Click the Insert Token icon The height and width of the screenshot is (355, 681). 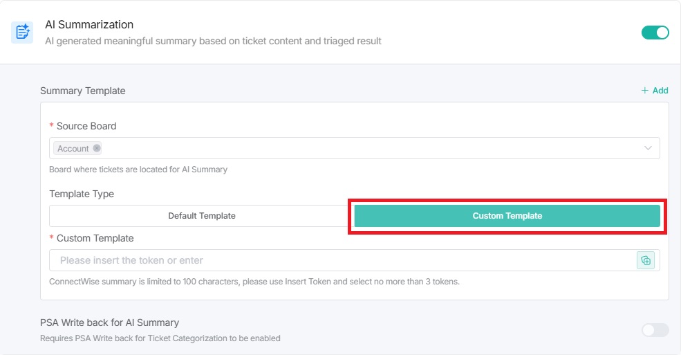tap(645, 260)
